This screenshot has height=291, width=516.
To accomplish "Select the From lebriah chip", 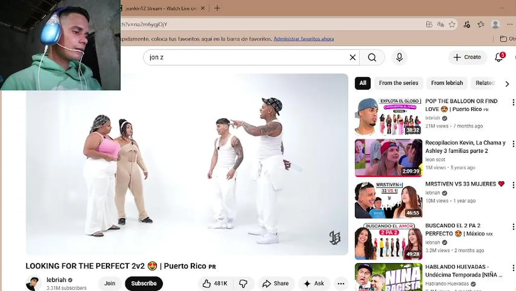I will click(447, 83).
